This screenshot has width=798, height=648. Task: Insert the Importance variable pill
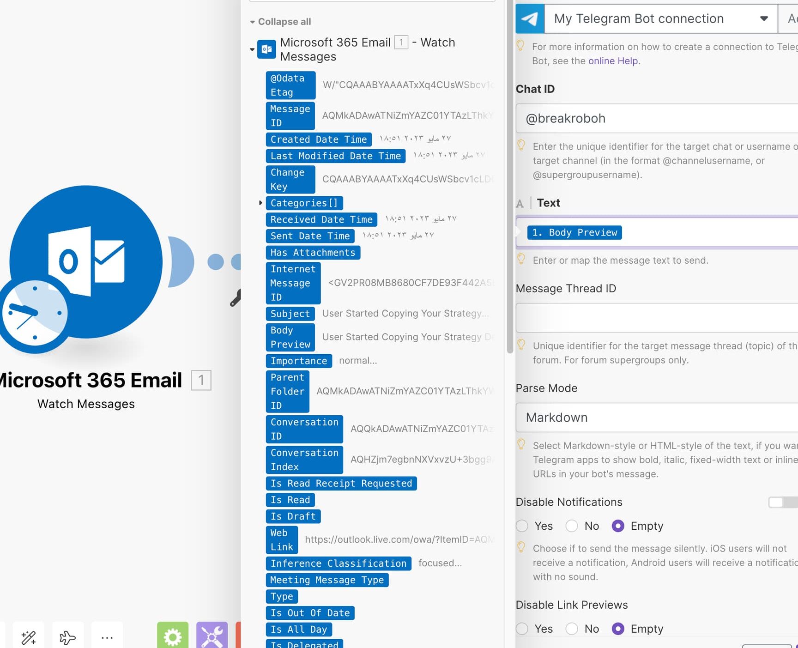299,361
